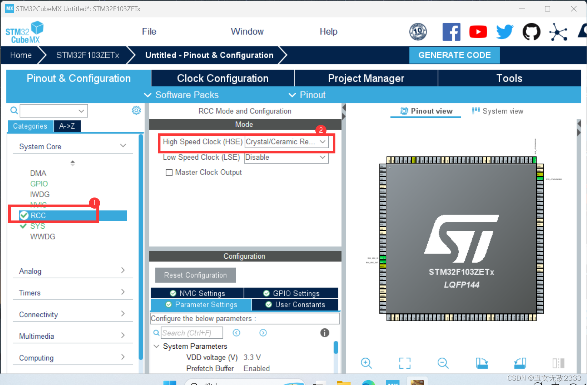587x385 pixels.
Task: Switch to System view
Action: click(x=497, y=111)
